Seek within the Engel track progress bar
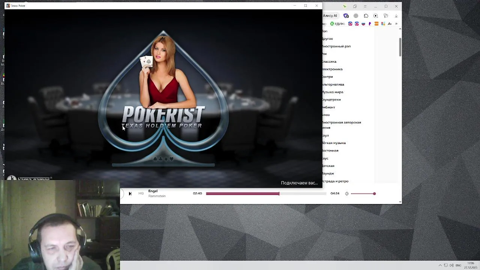 tap(266, 193)
